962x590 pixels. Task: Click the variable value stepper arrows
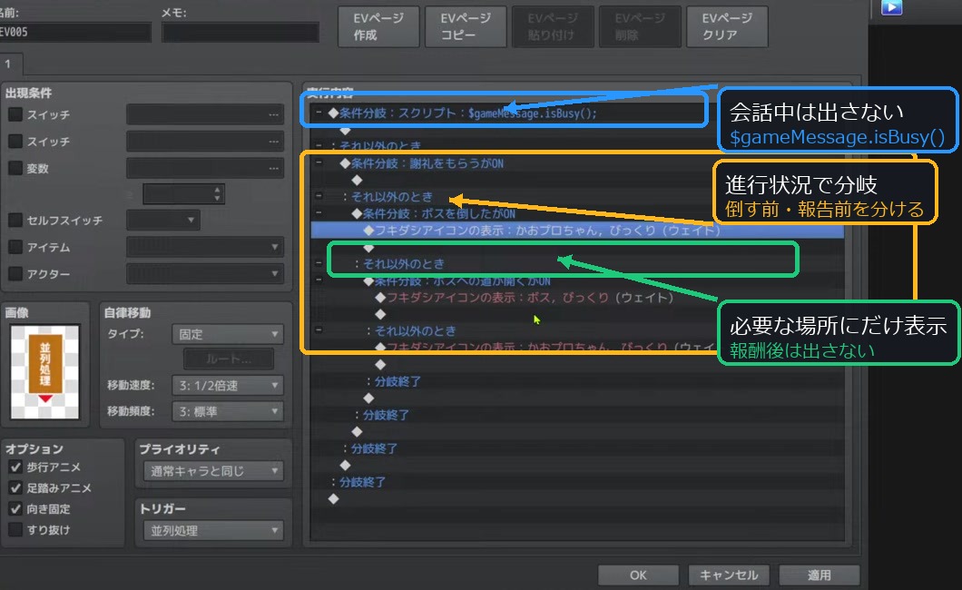click(x=217, y=194)
